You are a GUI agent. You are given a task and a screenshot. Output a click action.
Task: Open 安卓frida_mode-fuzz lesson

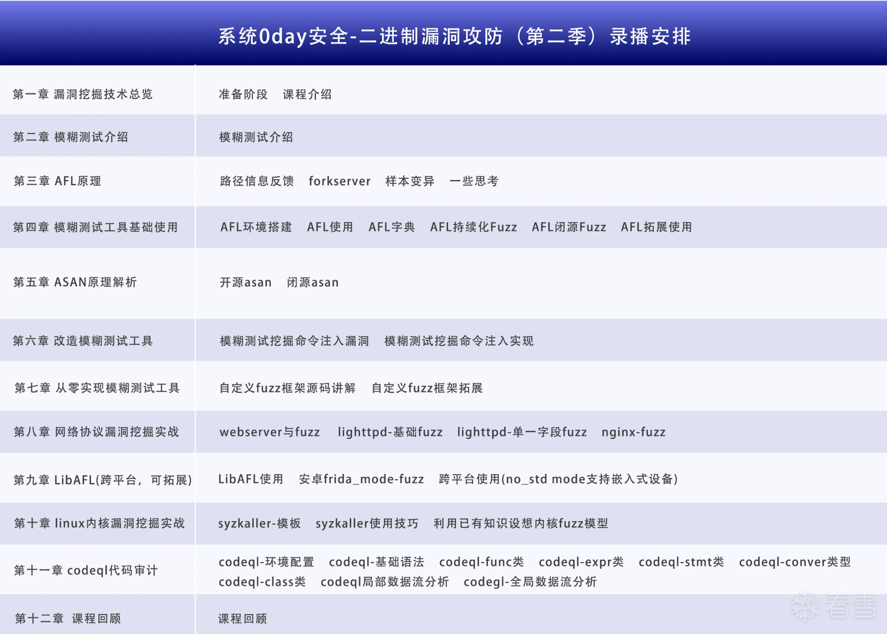click(x=361, y=479)
